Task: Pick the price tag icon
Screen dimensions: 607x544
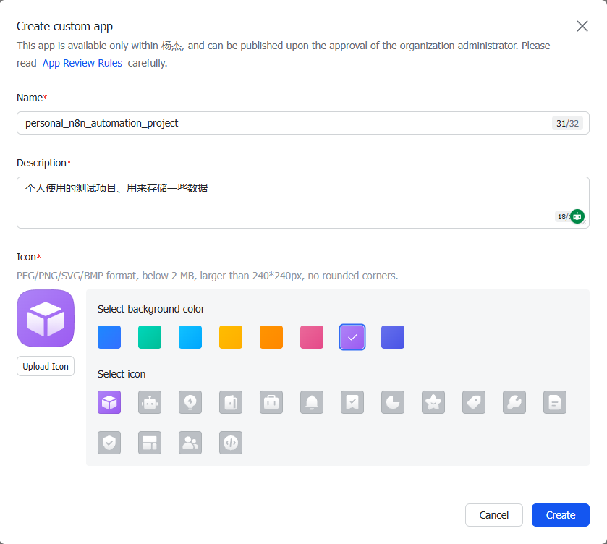Action: (474, 402)
